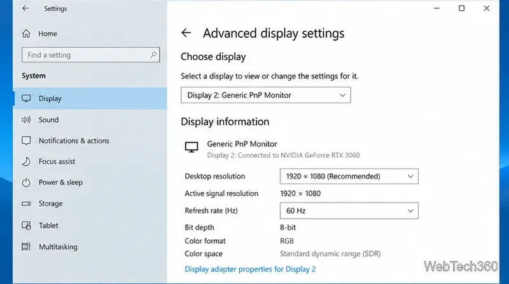
Task: Click the Active signal resolution 1920 × 1080 value
Action: pos(300,194)
